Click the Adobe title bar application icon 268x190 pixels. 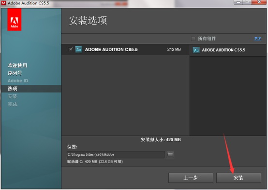click(3, 3)
